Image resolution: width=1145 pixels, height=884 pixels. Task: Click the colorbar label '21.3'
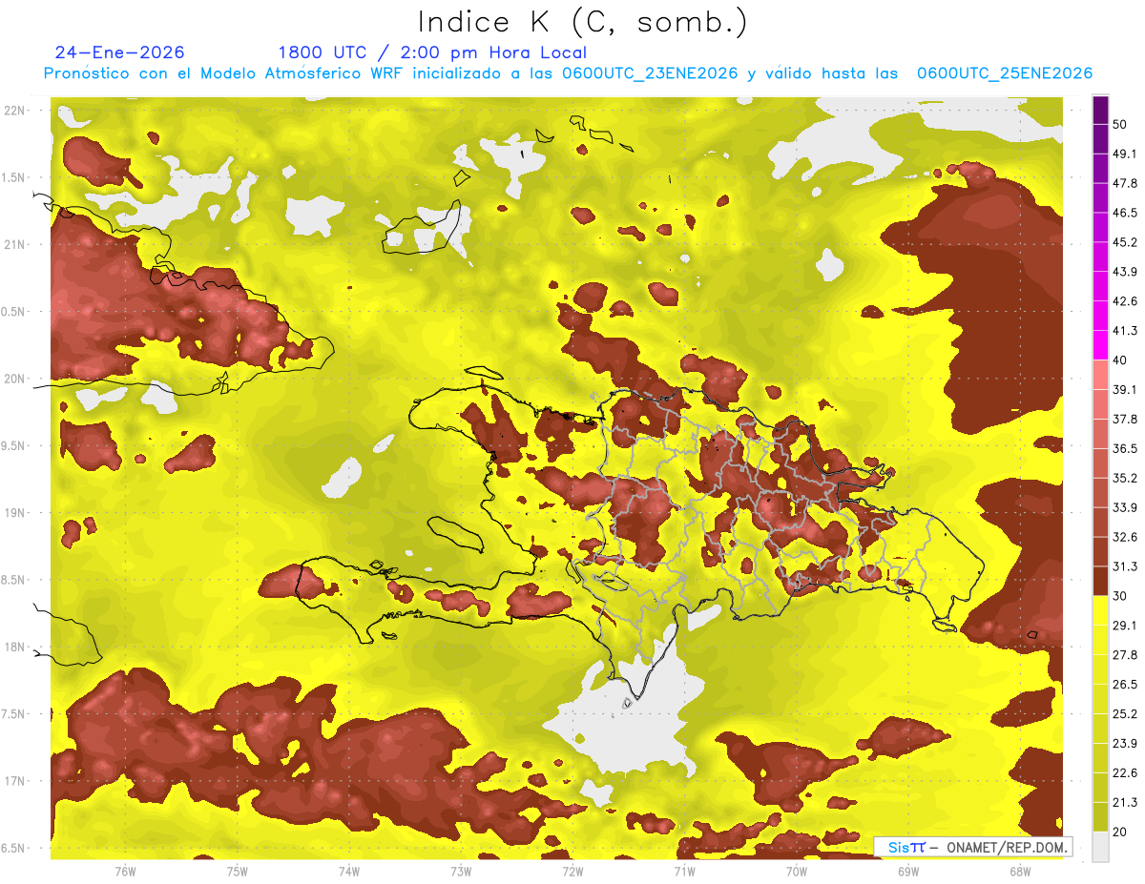coord(1125,802)
